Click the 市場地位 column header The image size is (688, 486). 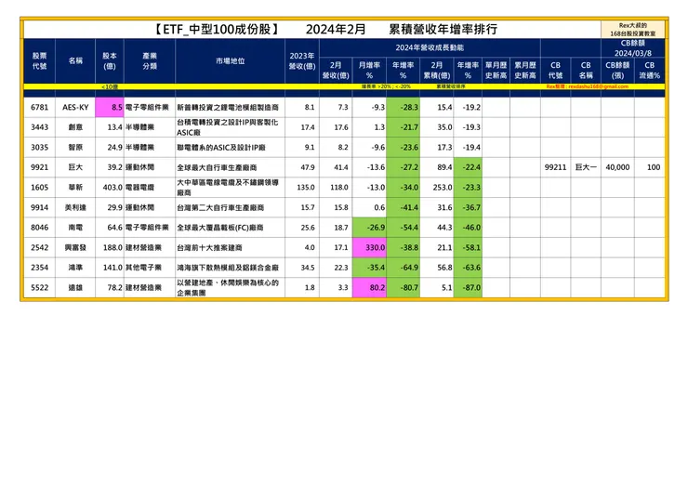coord(230,61)
